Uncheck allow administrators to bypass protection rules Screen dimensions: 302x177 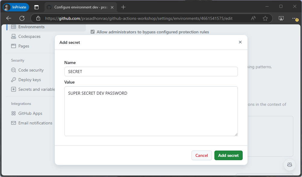point(92,32)
